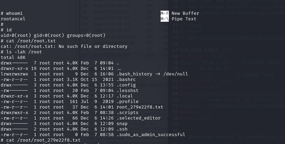285x144 pixels.
Task: Click the ls -lah /root command line
Action: click(21, 52)
